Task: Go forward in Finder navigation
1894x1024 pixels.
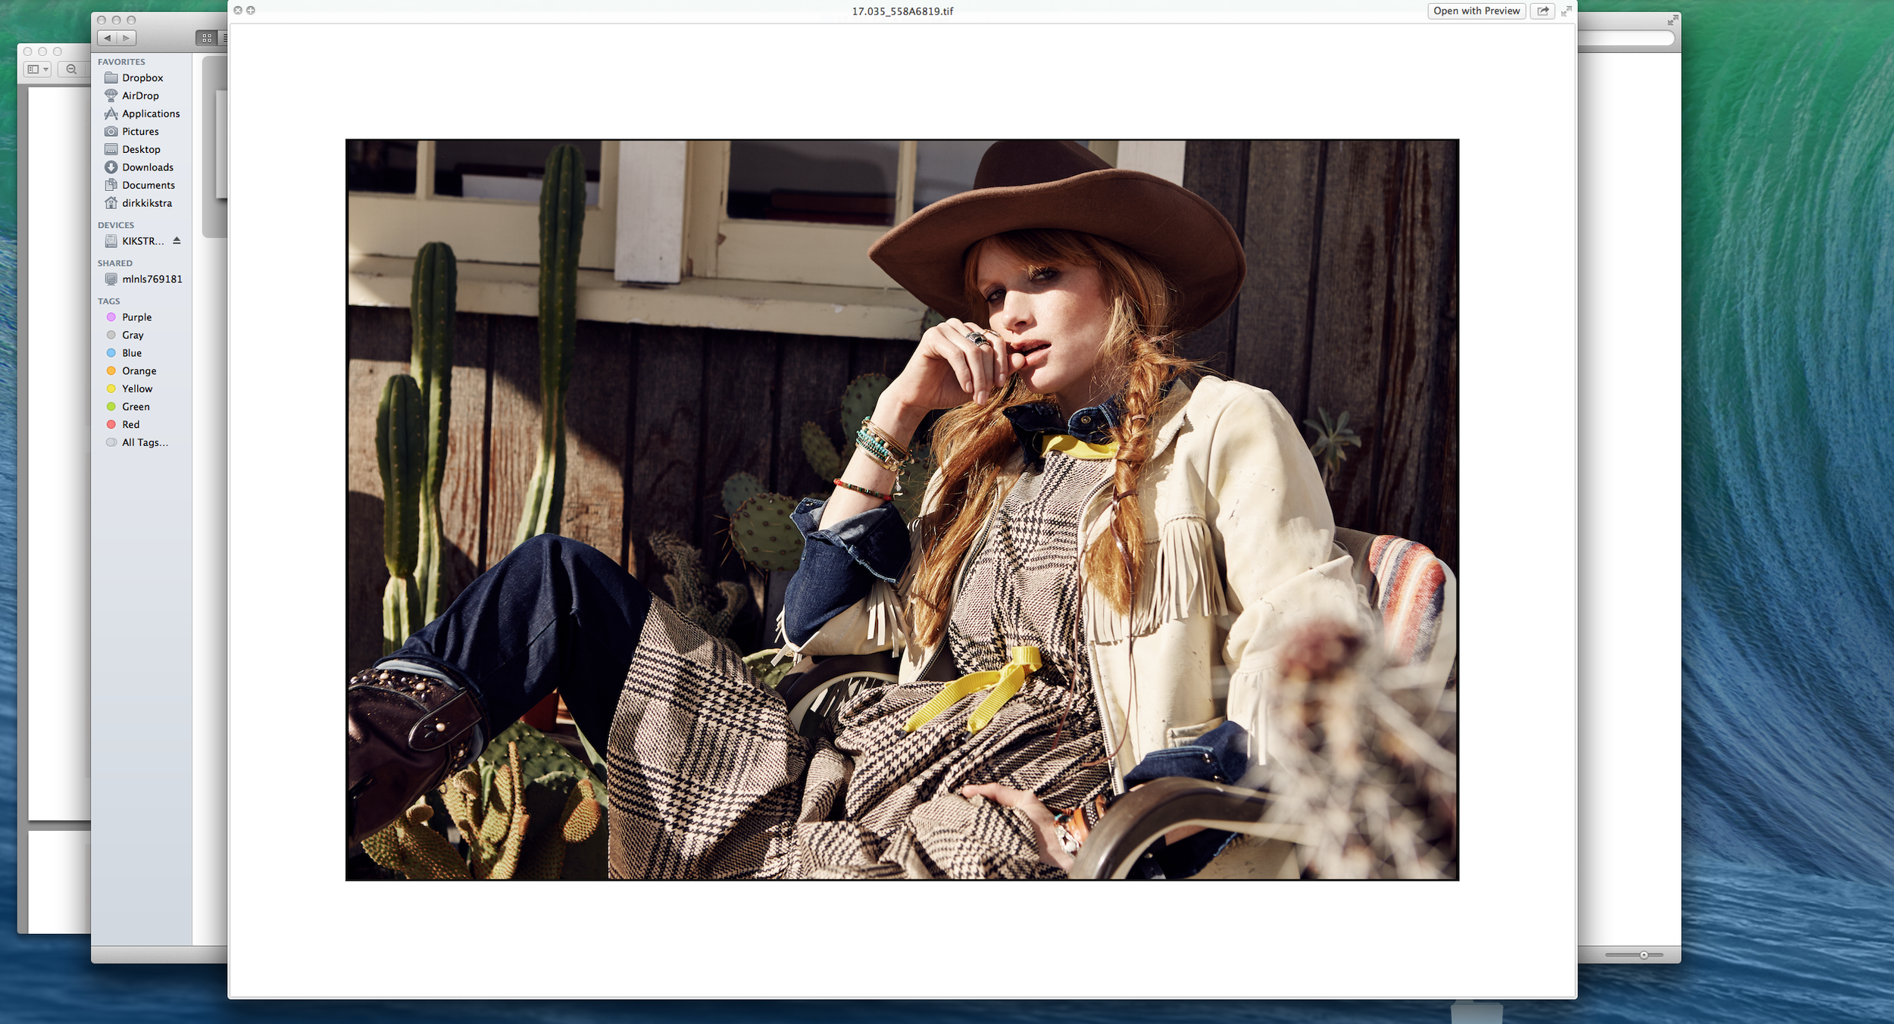Action: pyautogui.click(x=127, y=38)
